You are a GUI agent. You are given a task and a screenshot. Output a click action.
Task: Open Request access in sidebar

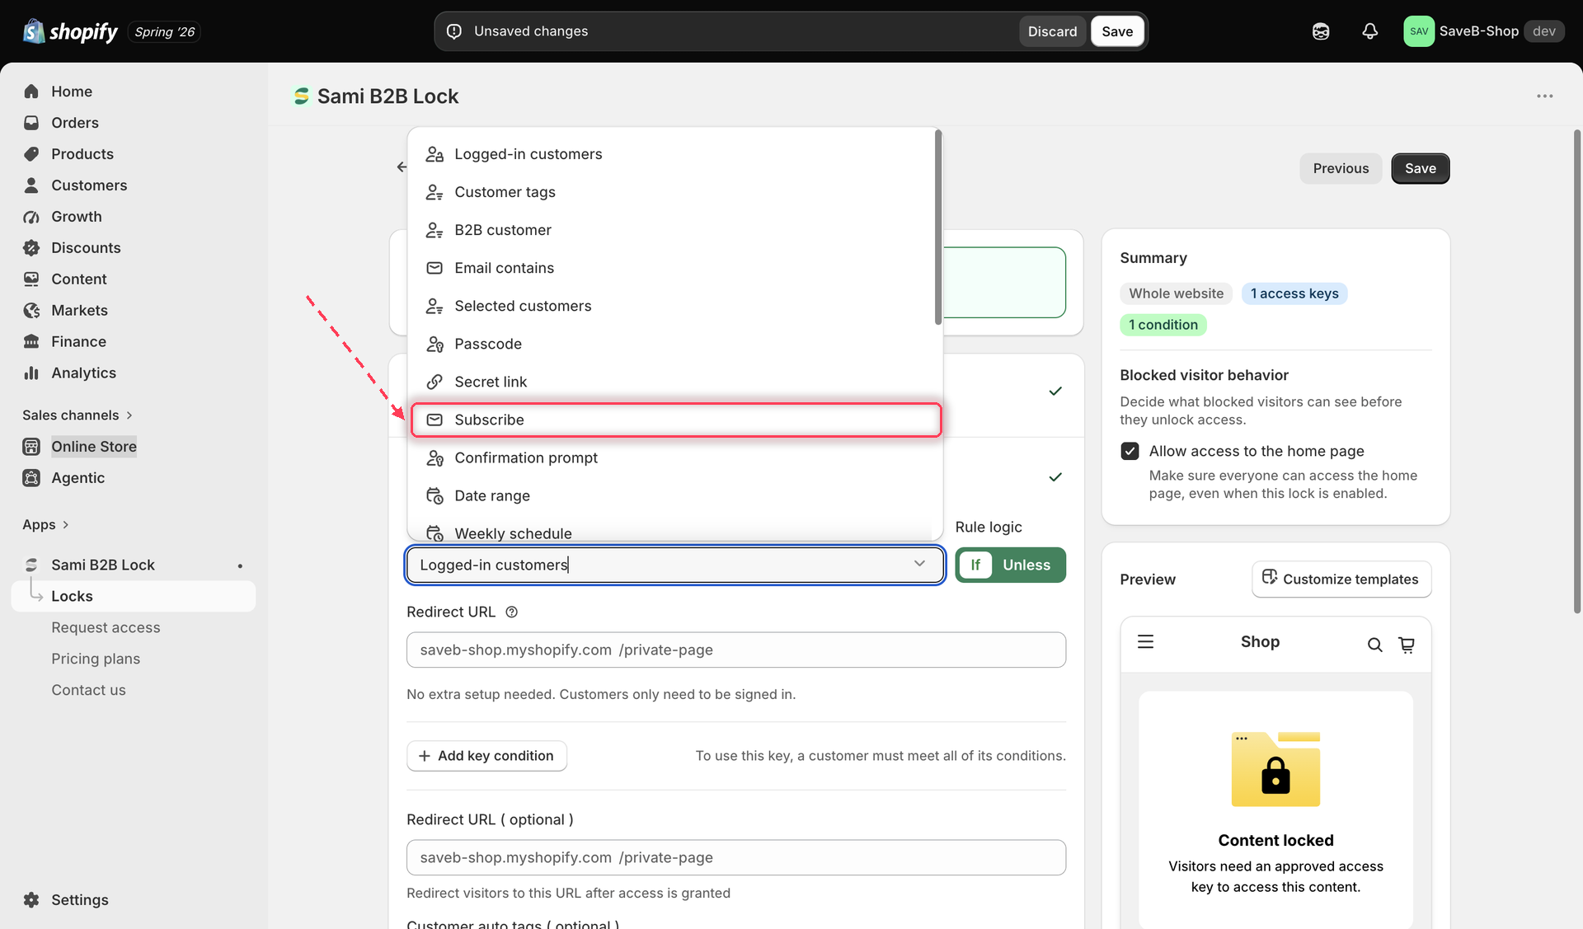click(106, 627)
